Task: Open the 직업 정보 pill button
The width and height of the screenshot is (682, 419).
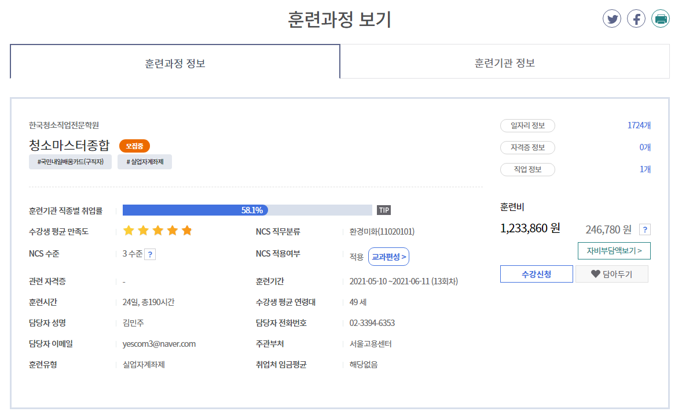Action: pyautogui.click(x=527, y=169)
